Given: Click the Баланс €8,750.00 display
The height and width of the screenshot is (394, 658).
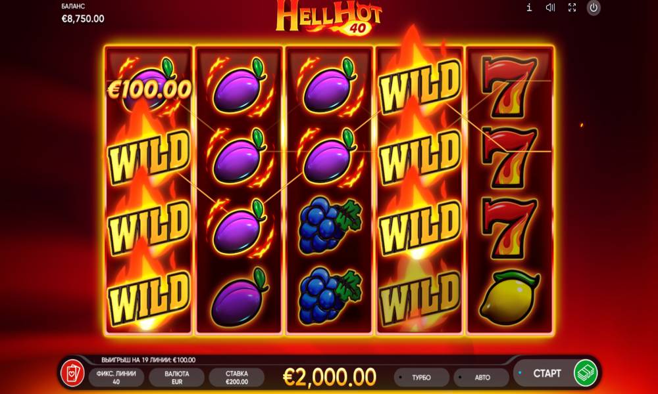Looking at the screenshot, I should click(x=83, y=14).
